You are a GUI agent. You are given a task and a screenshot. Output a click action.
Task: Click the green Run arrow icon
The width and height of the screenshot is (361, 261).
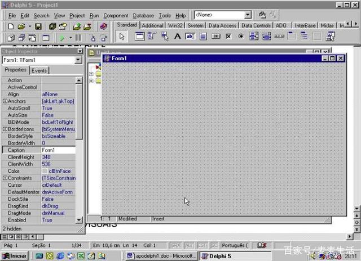[61, 38]
